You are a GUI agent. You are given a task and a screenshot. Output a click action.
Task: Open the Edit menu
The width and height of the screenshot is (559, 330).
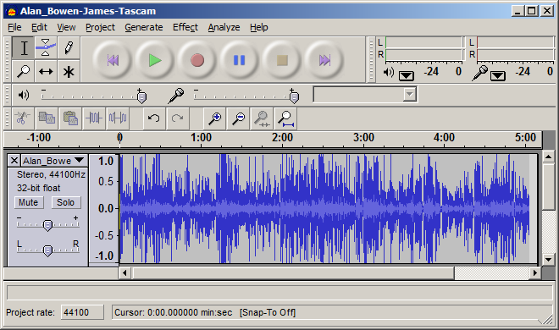(x=39, y=27)
